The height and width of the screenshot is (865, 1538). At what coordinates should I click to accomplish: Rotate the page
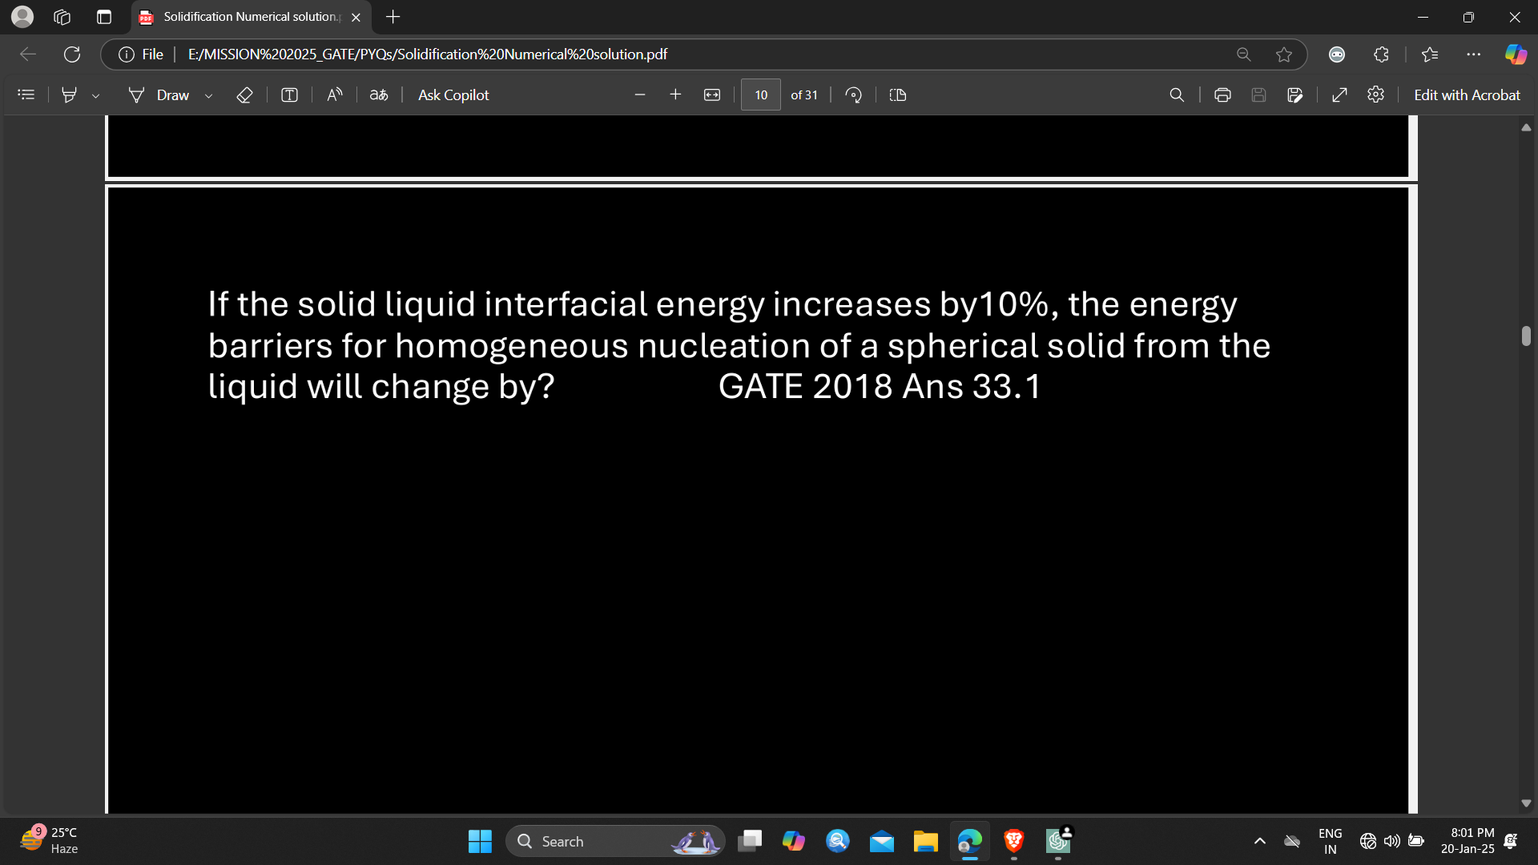pos(853,95)
